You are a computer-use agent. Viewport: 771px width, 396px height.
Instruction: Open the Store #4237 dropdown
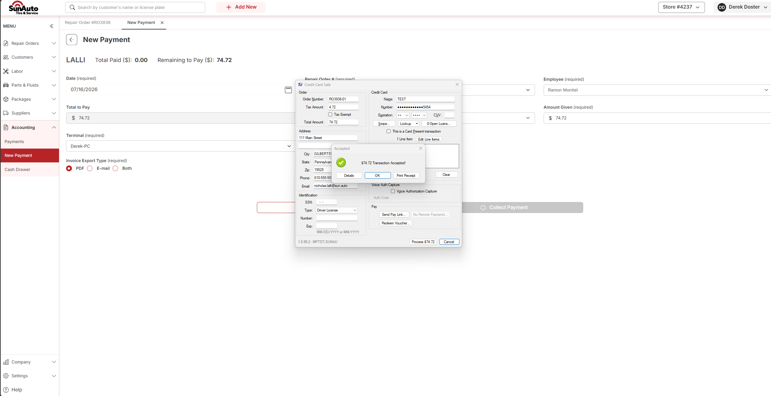681,7
